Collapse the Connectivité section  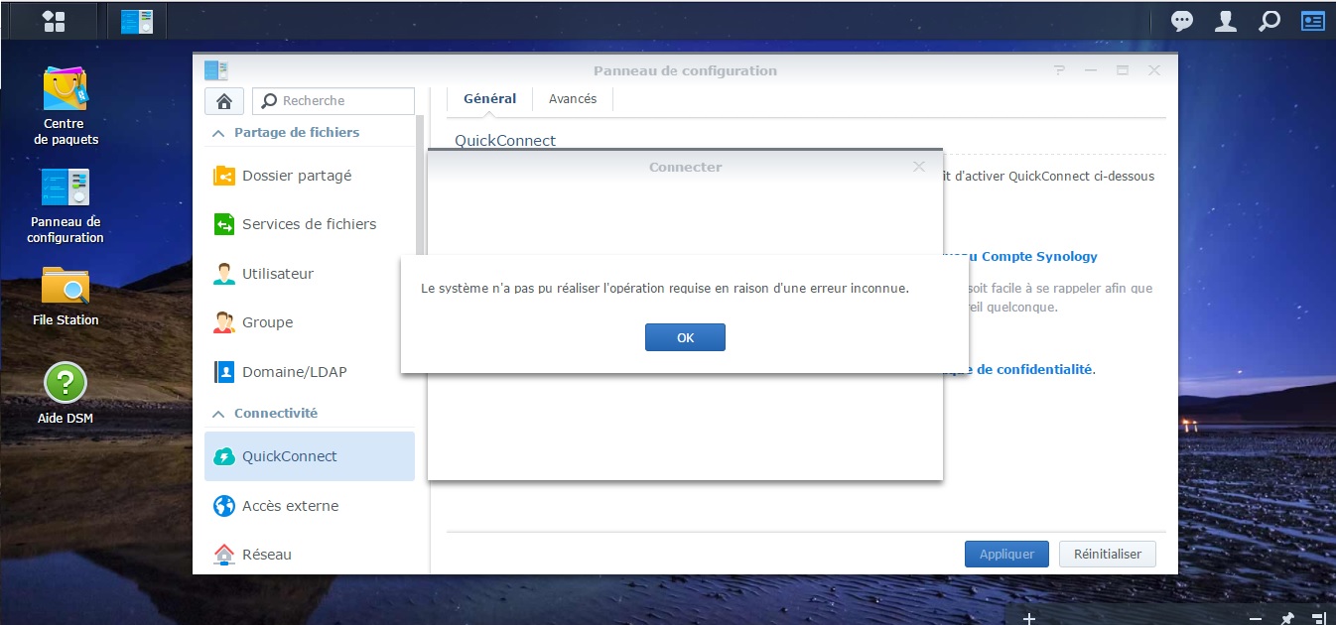(218, 414)
